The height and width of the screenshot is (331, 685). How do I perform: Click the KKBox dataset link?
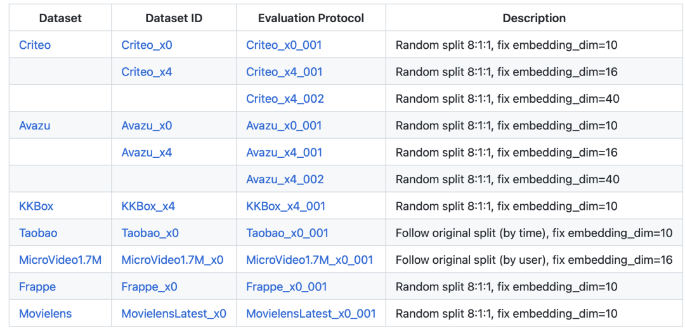coord(37,206)
